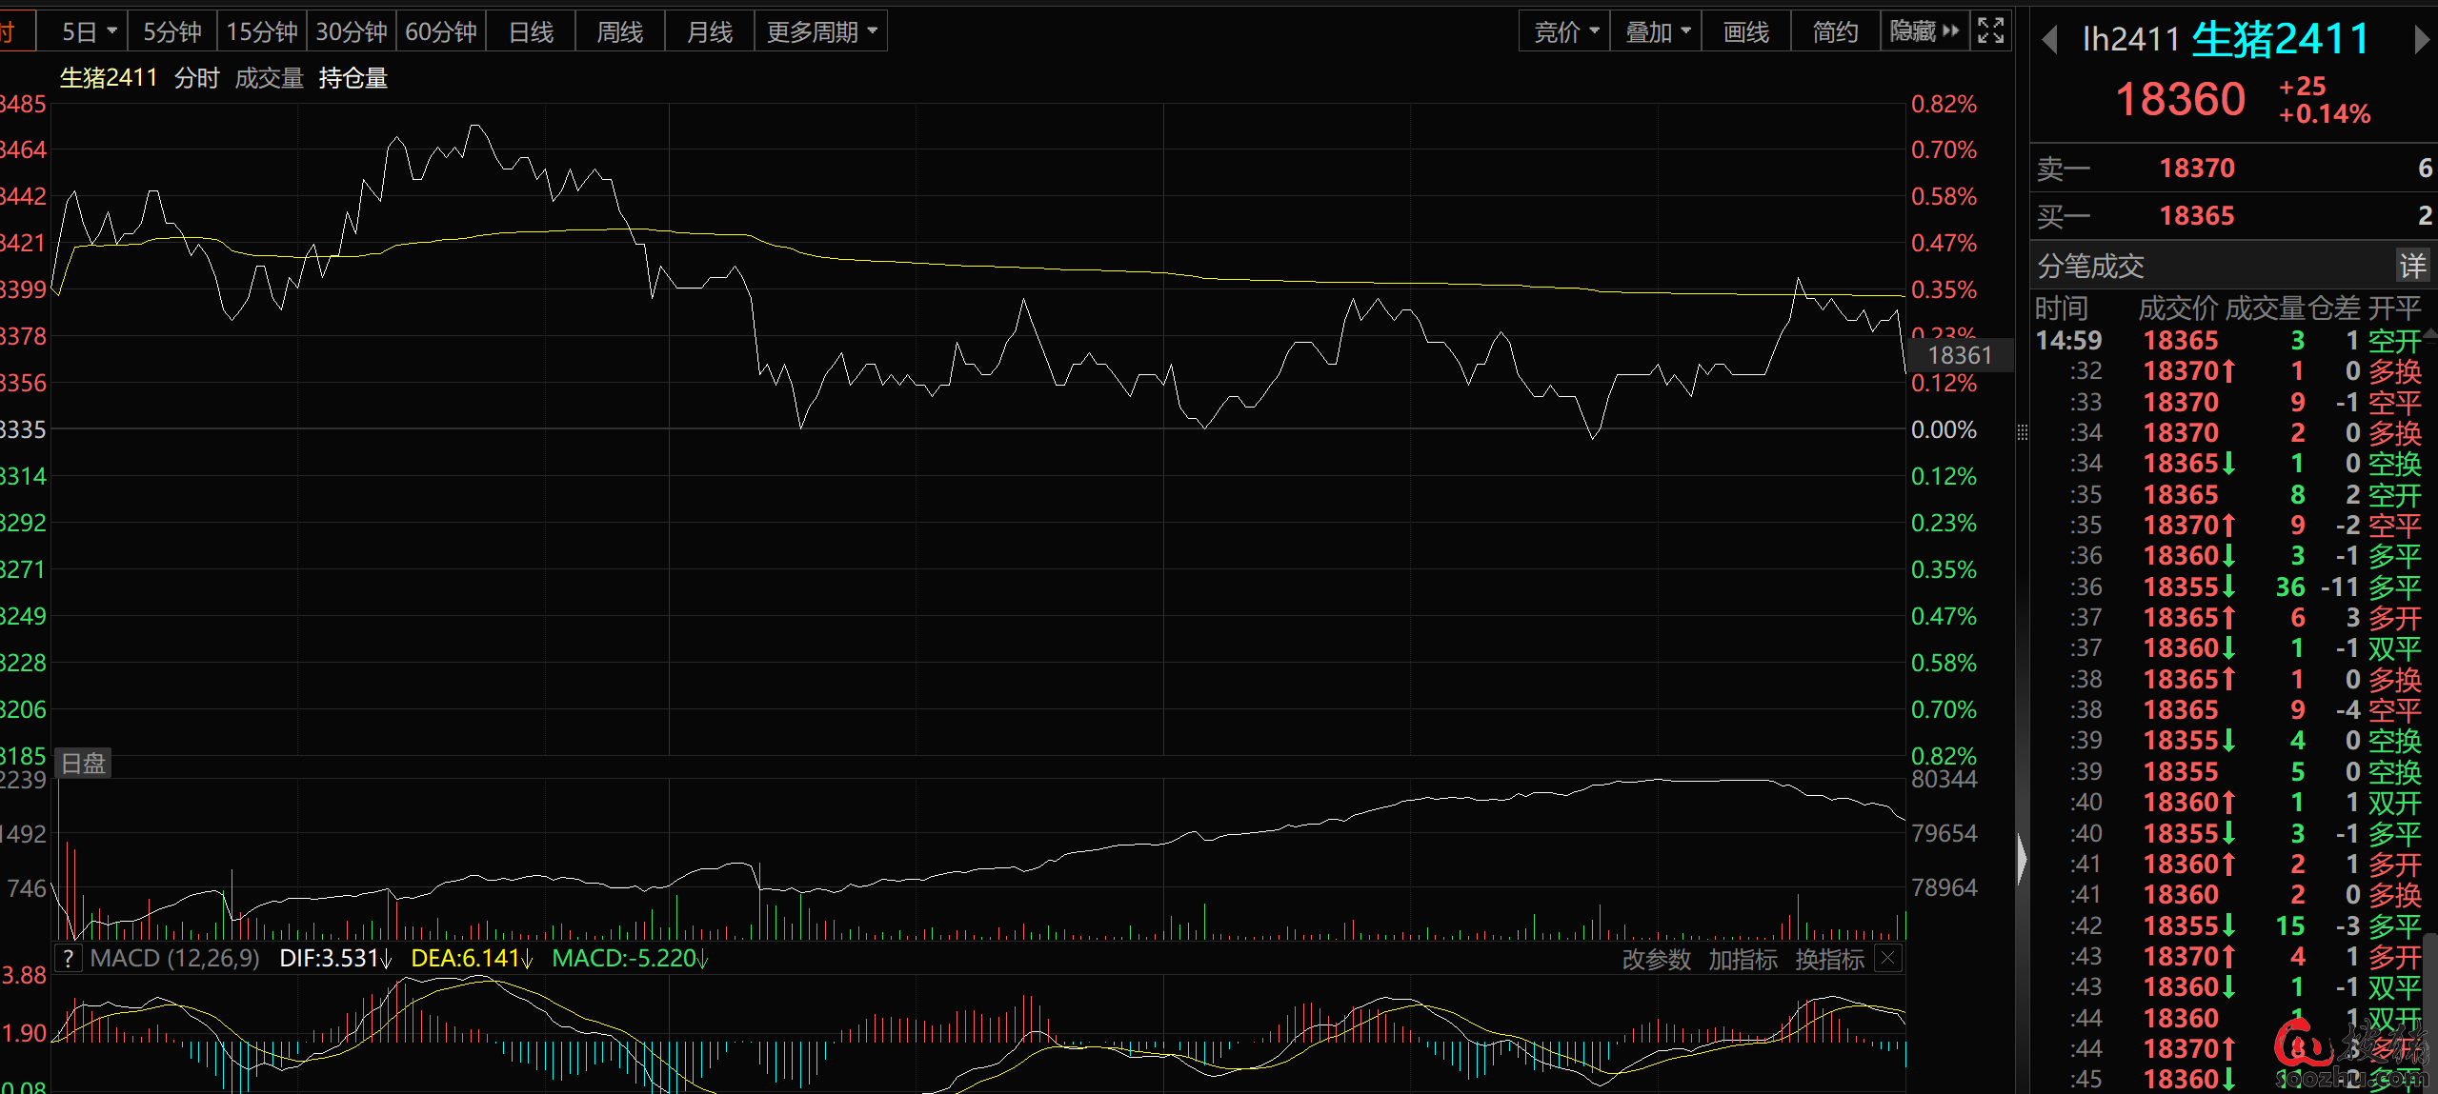Click the 详 detail icon in 分笔成交
The height and width of the screenshot is (1094, 2438).
click(2412, 266)
